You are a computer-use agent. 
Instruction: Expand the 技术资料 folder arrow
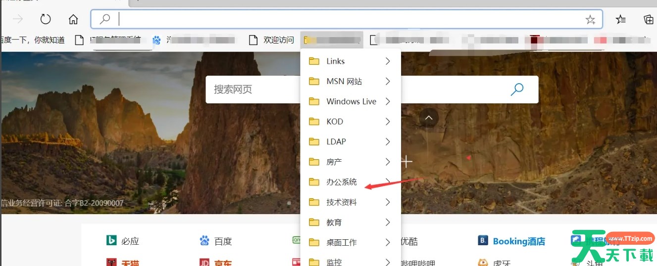click(388, 202)
